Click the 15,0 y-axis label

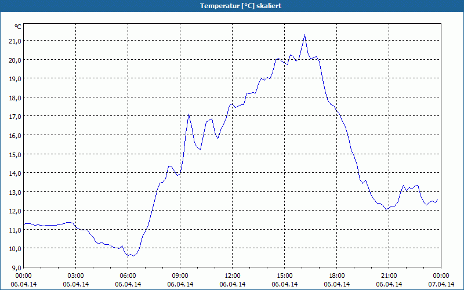pos(15,154)
